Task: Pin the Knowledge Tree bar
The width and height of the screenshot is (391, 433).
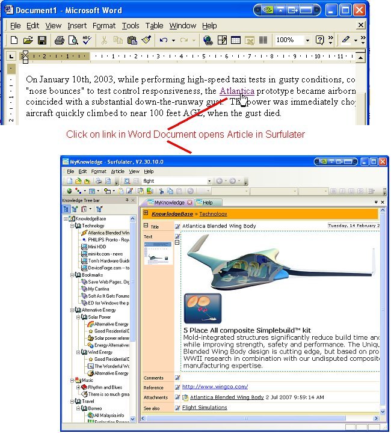Action: [127, 200]
